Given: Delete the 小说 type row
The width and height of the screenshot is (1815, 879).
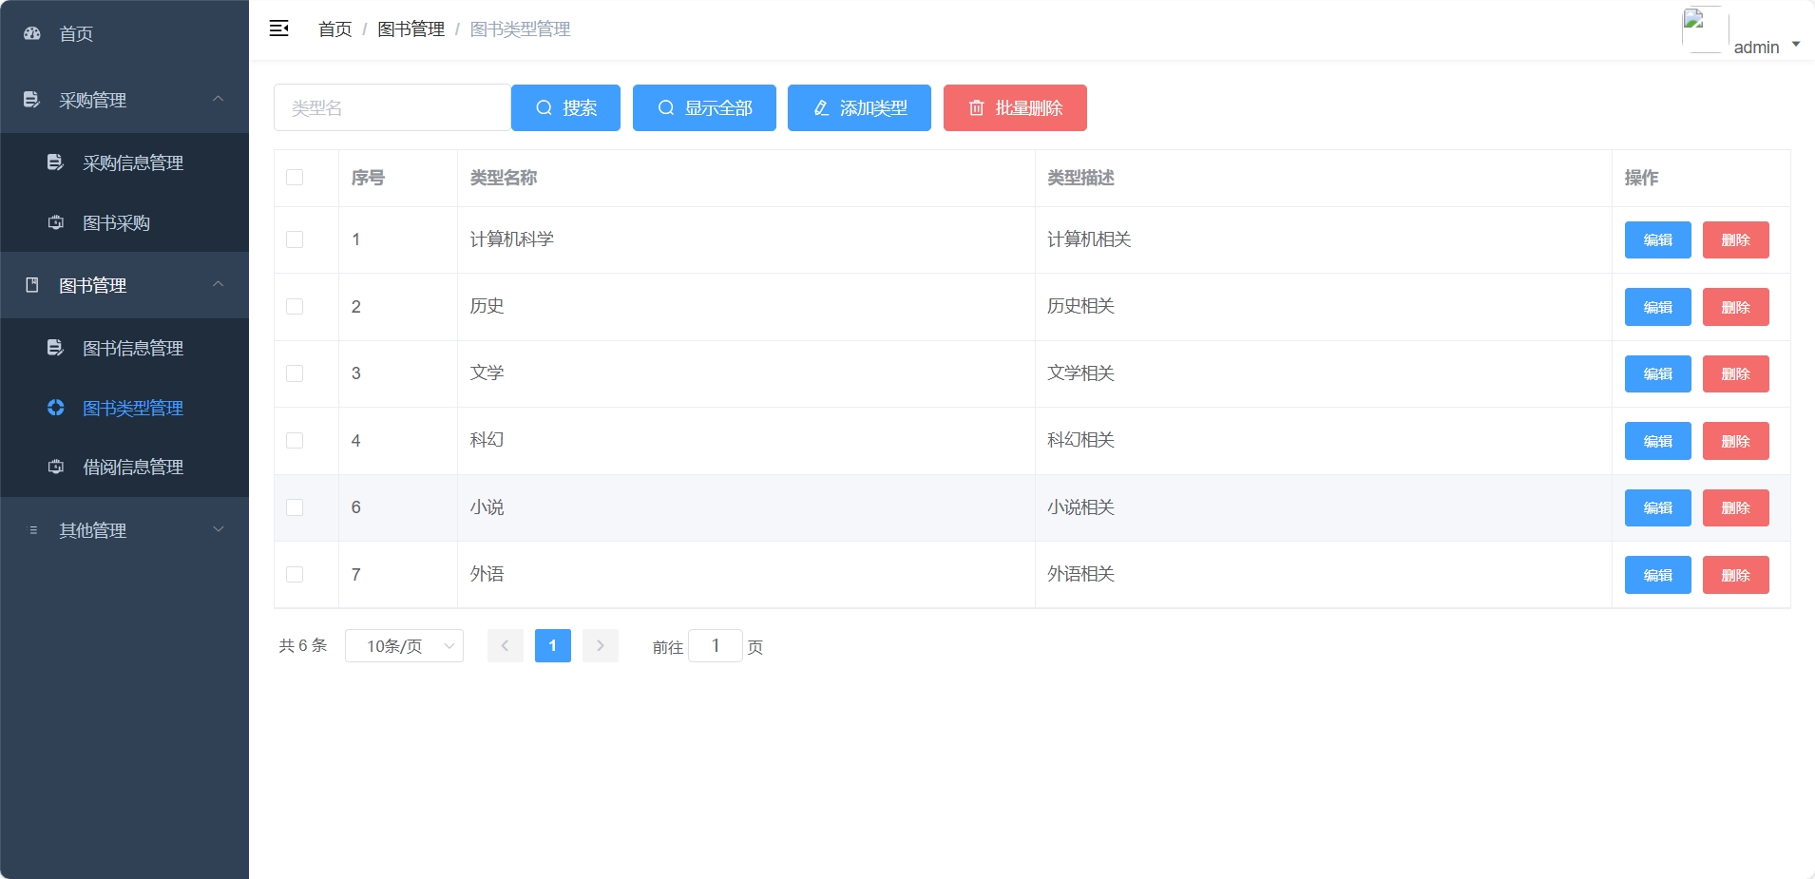Looking at the screenshot, I should 1735,507.
